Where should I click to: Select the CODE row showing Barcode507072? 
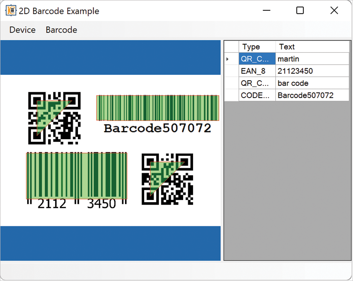[x=258, y=95]
